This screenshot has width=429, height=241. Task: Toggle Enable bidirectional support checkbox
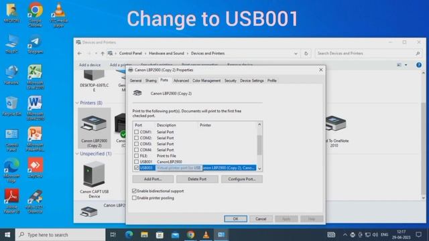pyautogui.click(x=134, y=191)
